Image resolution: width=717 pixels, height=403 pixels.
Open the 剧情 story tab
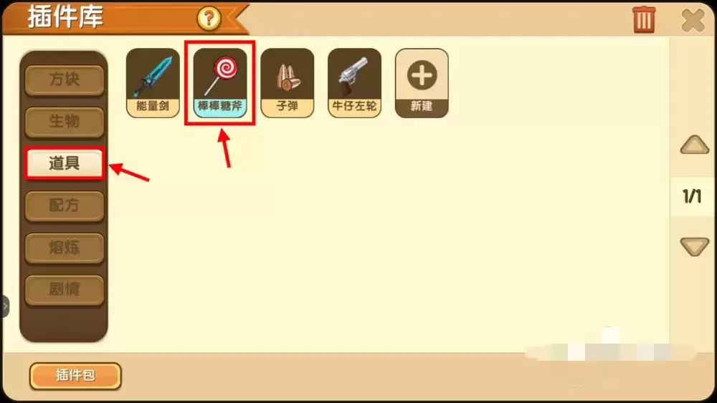pyautogui.click(x=65, y=289)
